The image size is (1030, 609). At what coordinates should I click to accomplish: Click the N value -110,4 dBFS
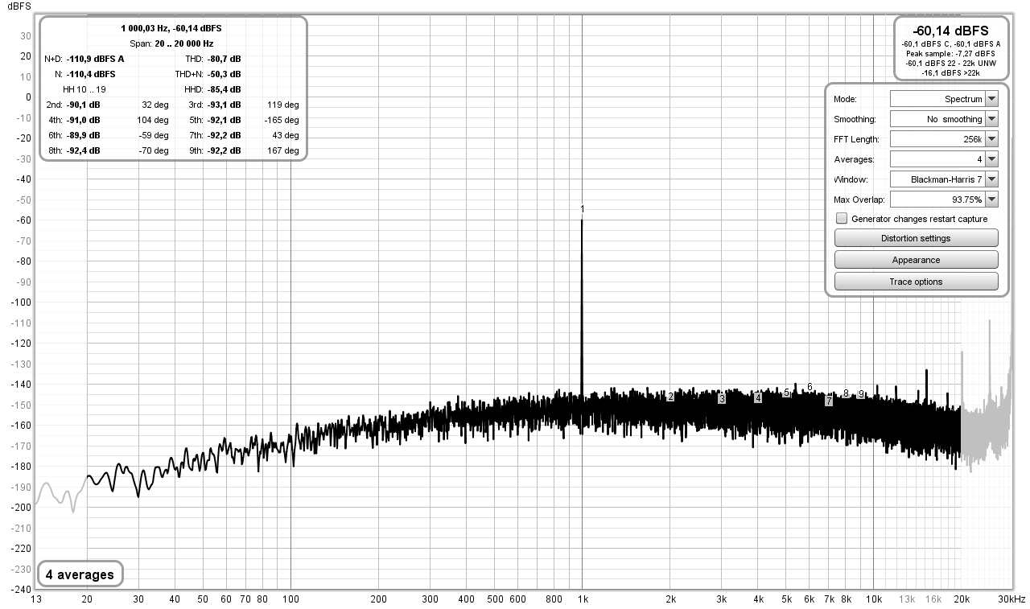coord(91,74)
